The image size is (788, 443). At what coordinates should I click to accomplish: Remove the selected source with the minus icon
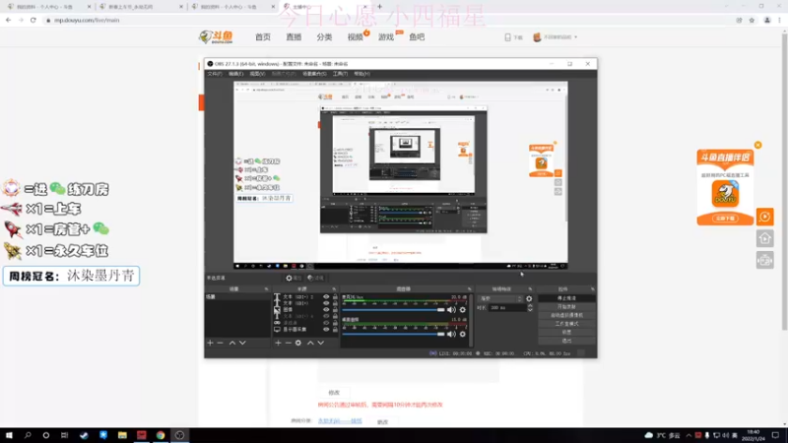pos(288,343)
